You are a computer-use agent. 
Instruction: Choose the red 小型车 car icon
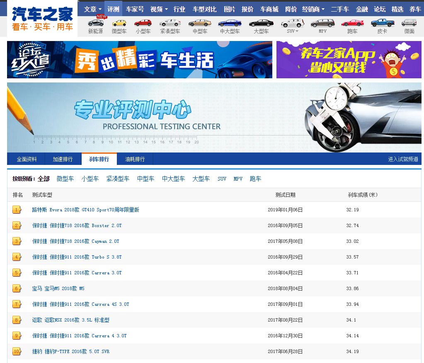click(x=143, y=23)
